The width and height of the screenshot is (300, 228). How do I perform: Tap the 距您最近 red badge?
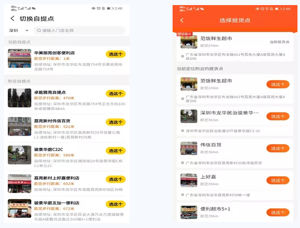(184, 34)
